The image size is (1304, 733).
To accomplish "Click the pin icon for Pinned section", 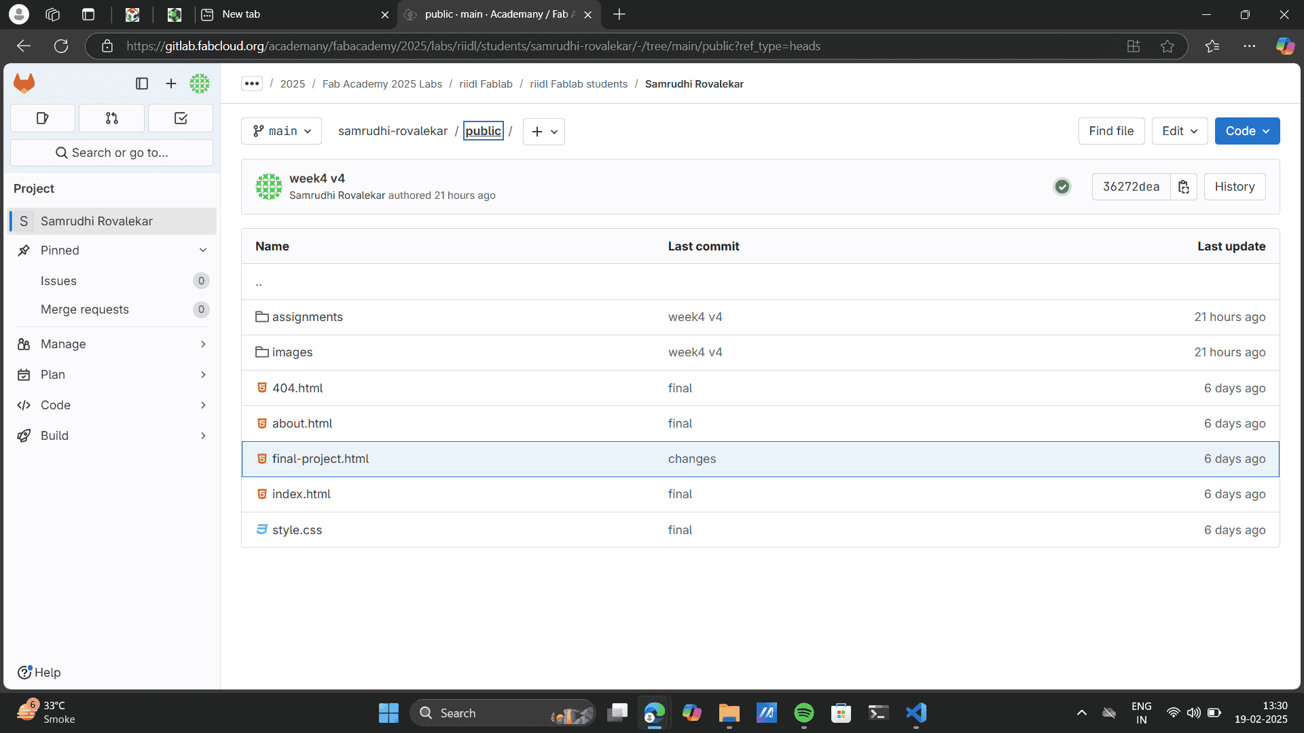I will click(23, 250).
